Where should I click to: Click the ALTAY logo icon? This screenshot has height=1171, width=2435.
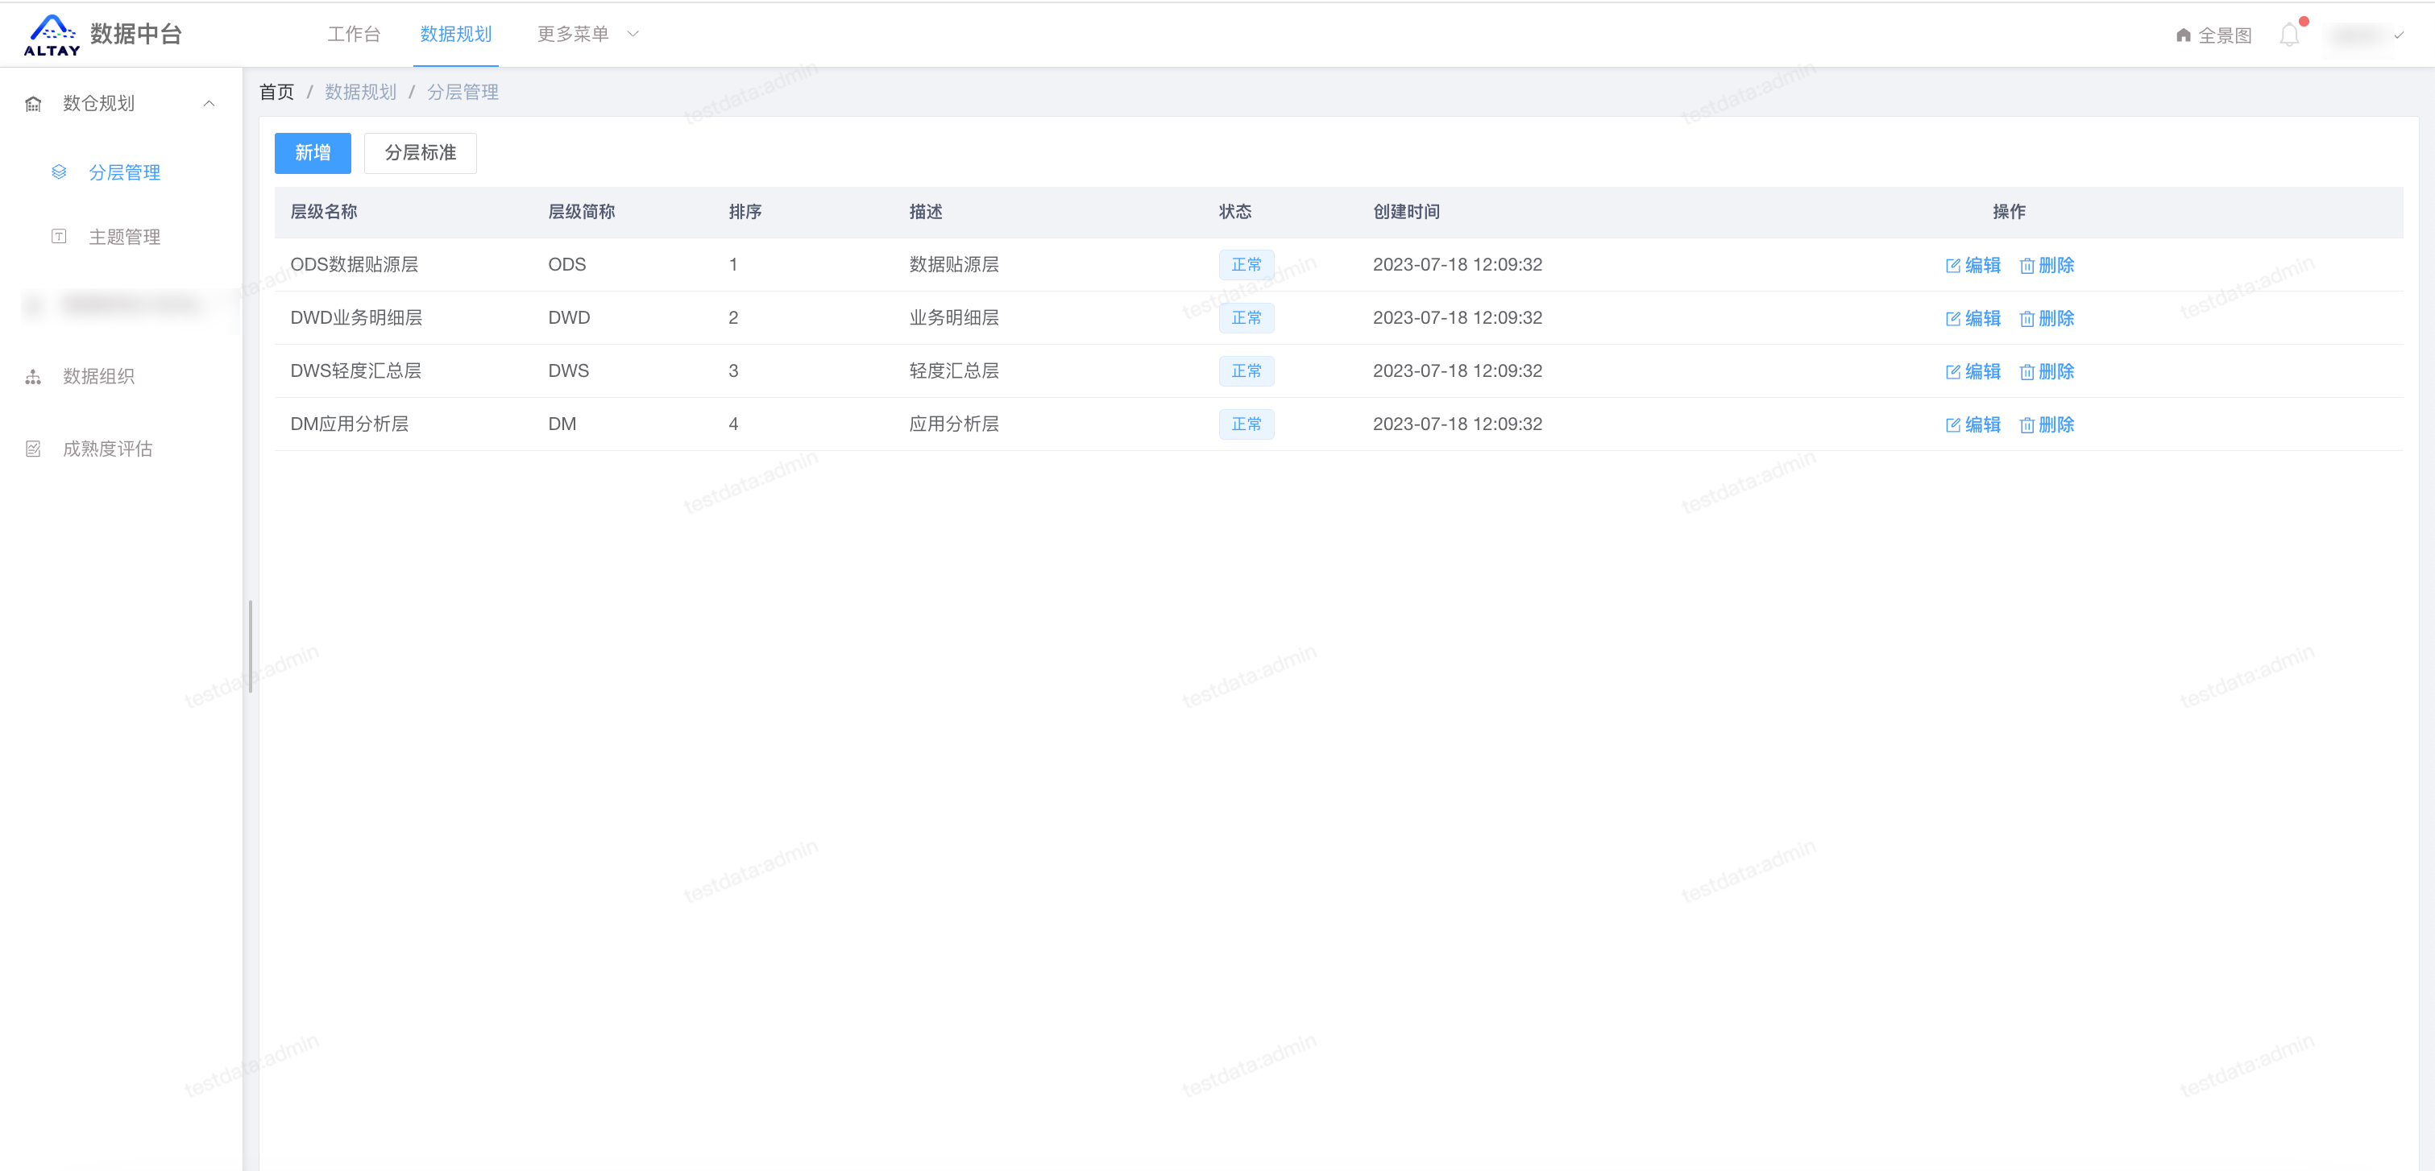tap(52, 35)
